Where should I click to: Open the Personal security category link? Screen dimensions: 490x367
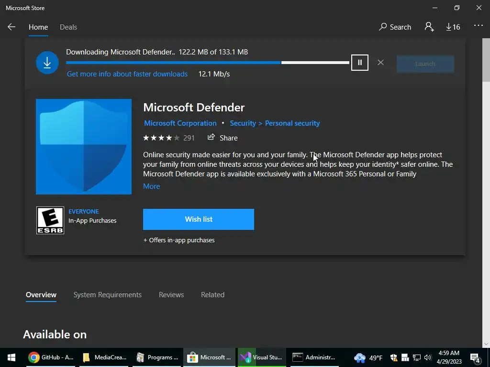[292, 123]
